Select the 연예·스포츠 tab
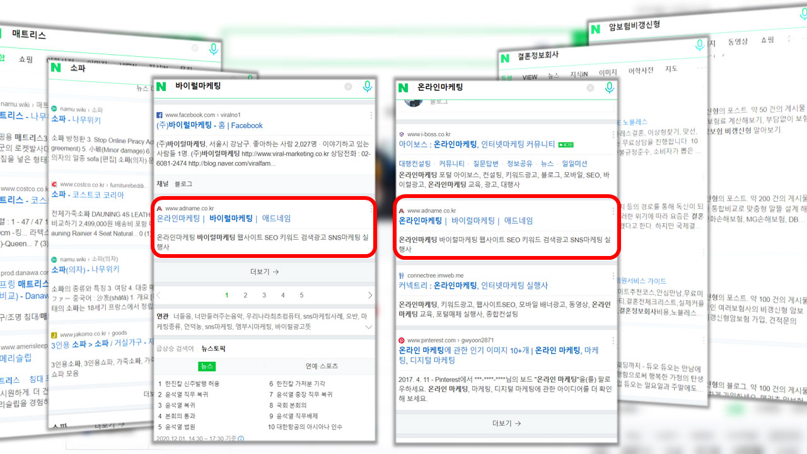The height and width of the screenshot is (454, 807). 321,366
